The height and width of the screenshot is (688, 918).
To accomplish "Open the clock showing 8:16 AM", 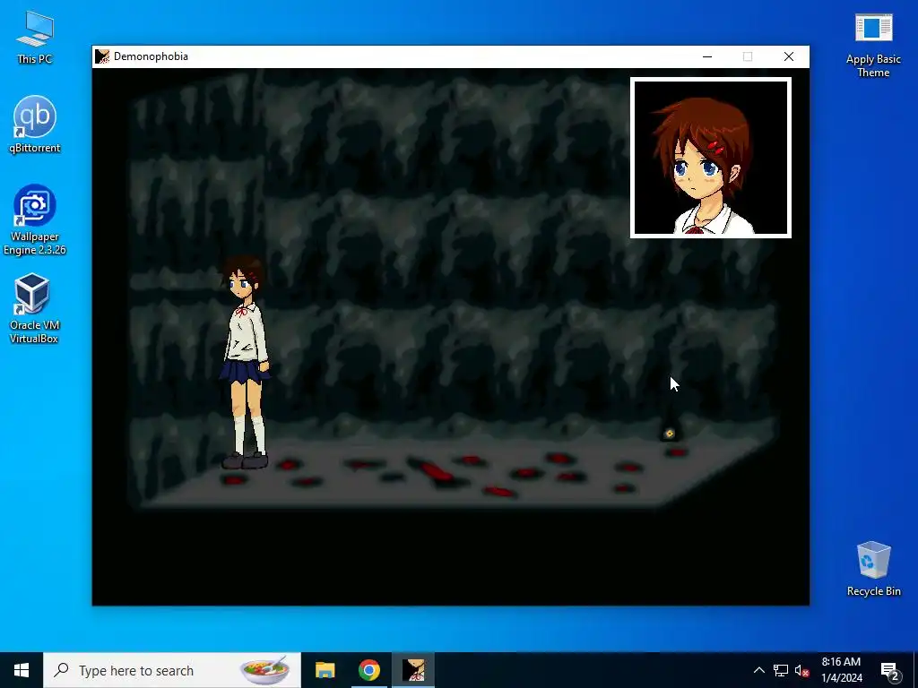I will (x=841, y=670).
